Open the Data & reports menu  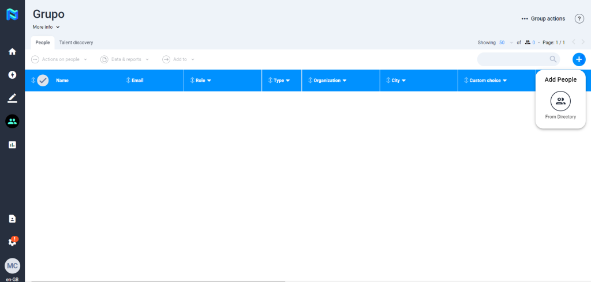(125, 59)
